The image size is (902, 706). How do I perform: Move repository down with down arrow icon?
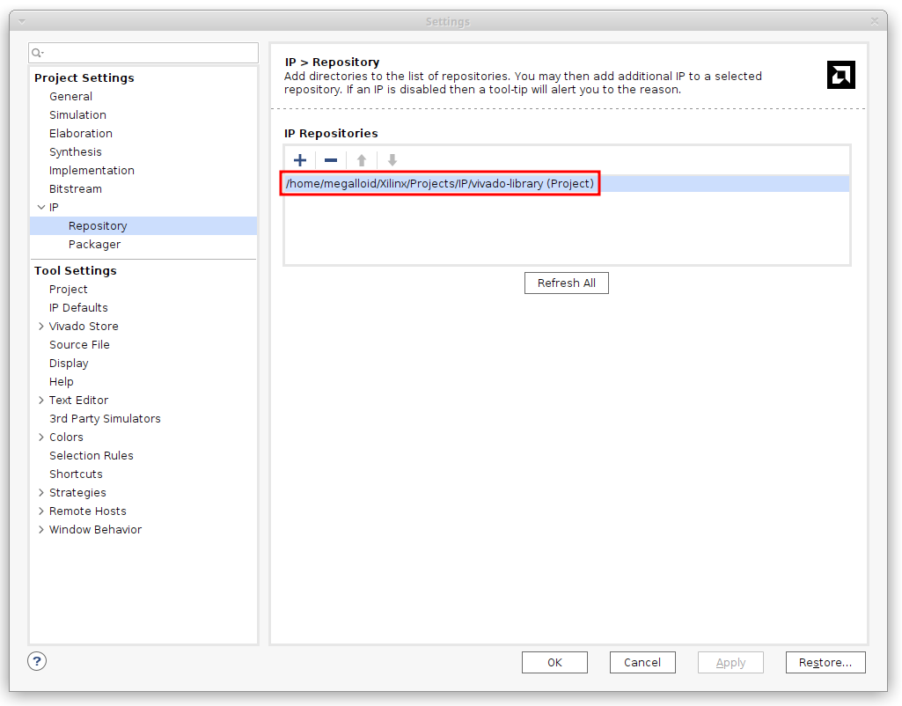392,160
